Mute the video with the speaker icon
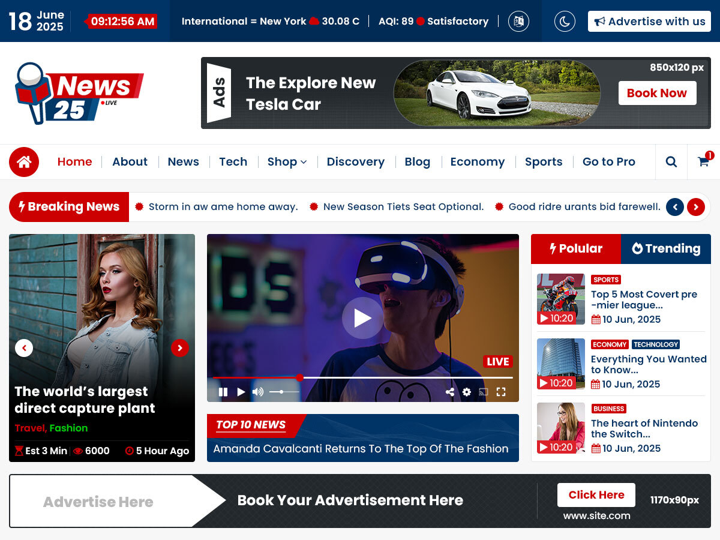This screenshot has width=720, height=540. pyautogui.click(x=257, y=392)
